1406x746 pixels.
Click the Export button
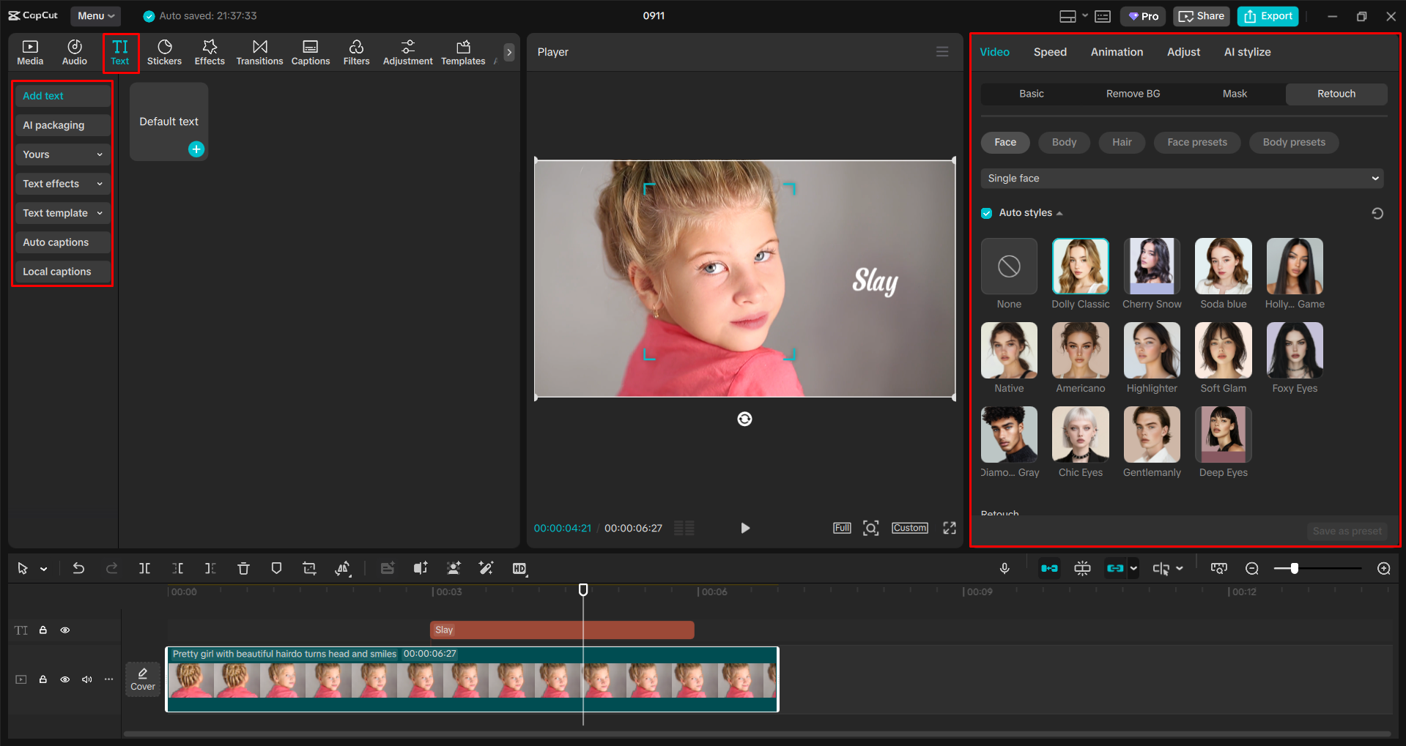1267,15
